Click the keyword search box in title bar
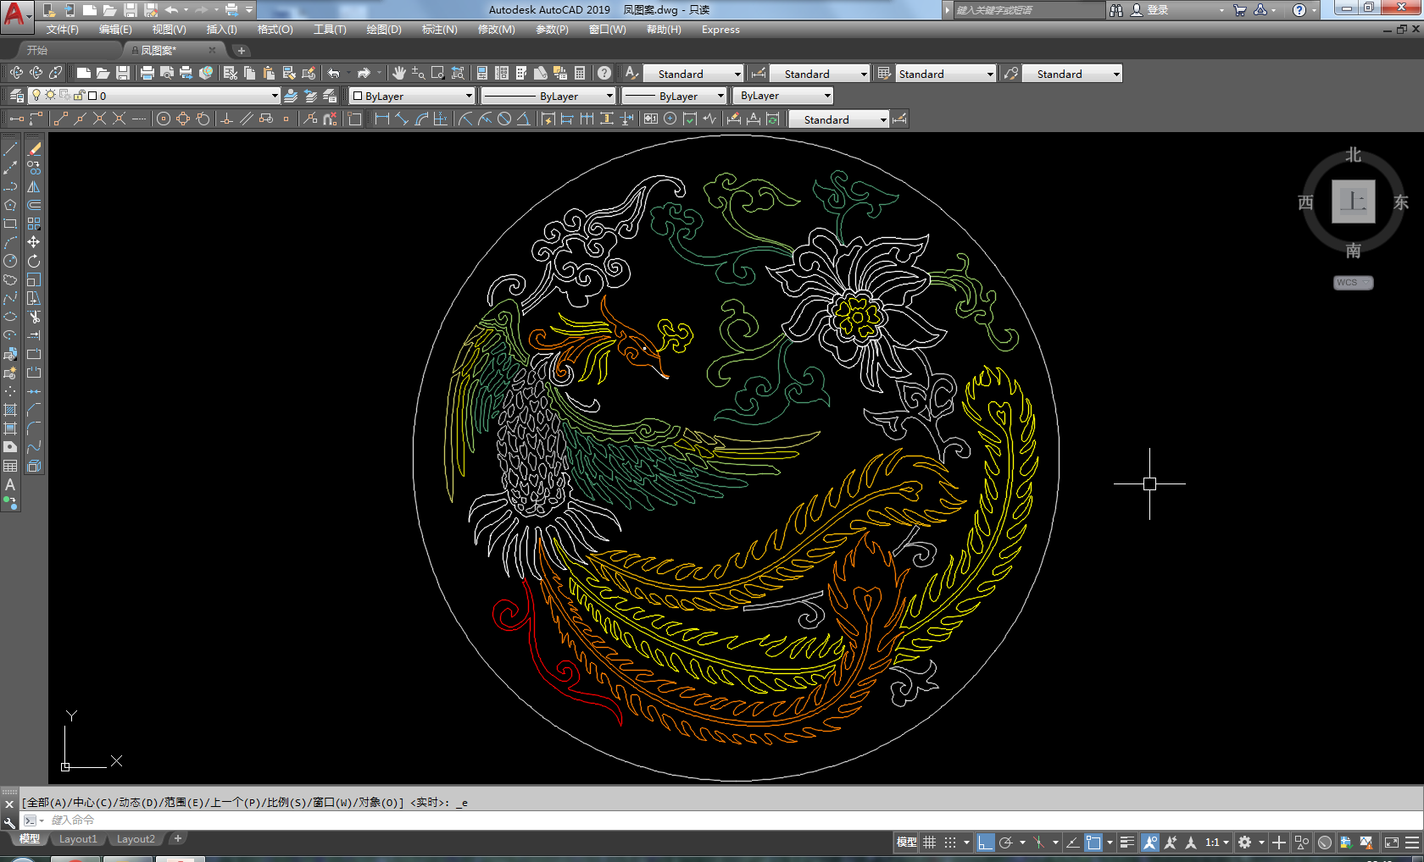Viewport: 1424px width, 862px height. click(1028, 10)
